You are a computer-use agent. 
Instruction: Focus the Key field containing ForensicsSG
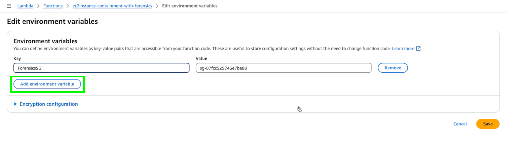pyautogui.click(x=101, y=68)
